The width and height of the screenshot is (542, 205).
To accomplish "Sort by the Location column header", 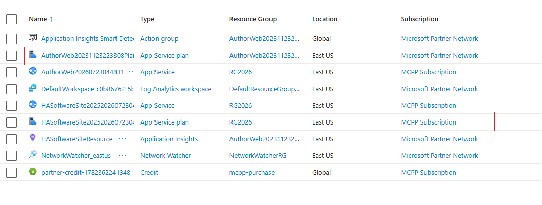I will (325, 19).
